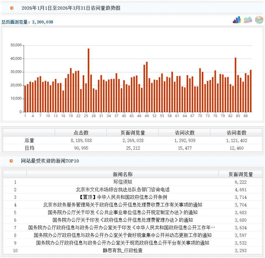265x258 pixels.
Task: Open 国务院办公厅关于印发《政府信息公开信息处理费管理办法》的通知
Action: pyautogui.click(x=123, y=220)
